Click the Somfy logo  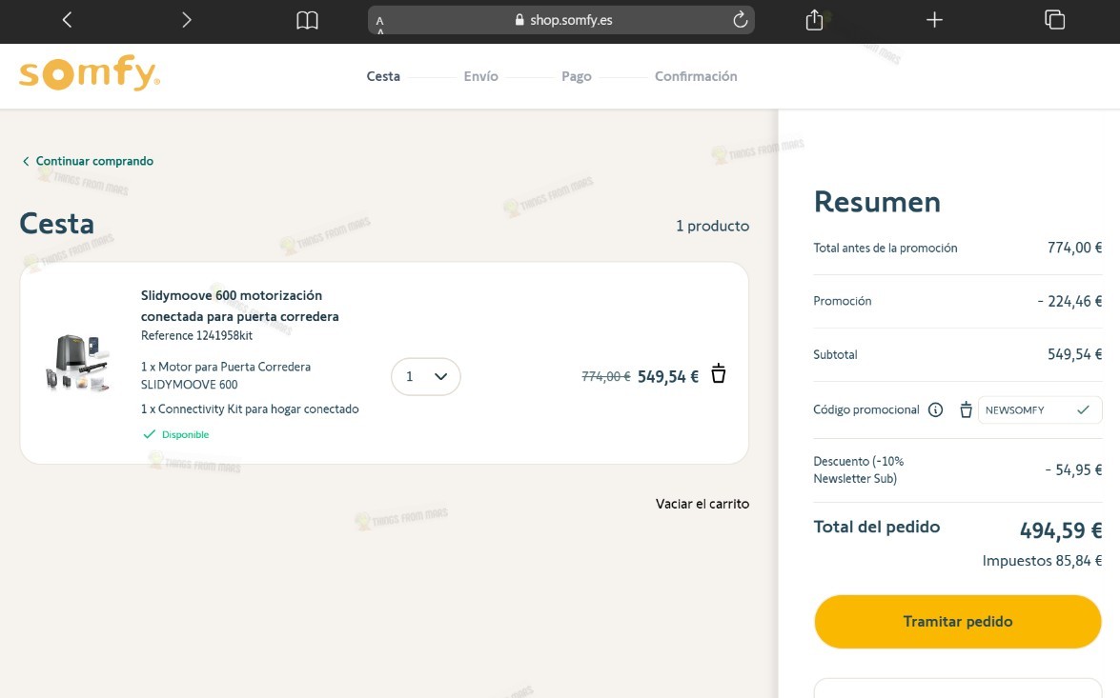tap(90, 72)
